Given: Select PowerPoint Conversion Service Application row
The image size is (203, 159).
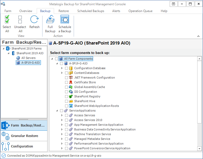Looking at the screenshot, I should (x=102, y=148).
